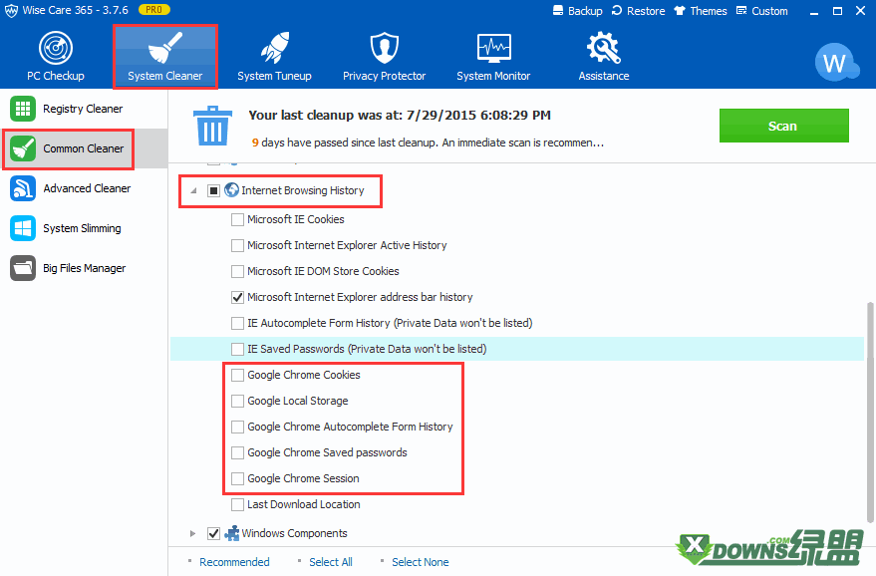The image size is (876, 576).
Task: Check the IE Saved Passwords box
Action: pos(237,349)
